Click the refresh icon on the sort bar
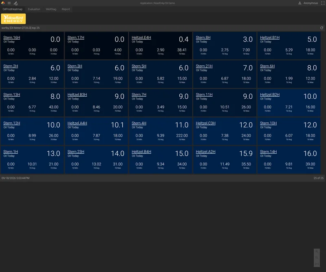The height and width of the screenshot is (272, 326). coord(322,28)
